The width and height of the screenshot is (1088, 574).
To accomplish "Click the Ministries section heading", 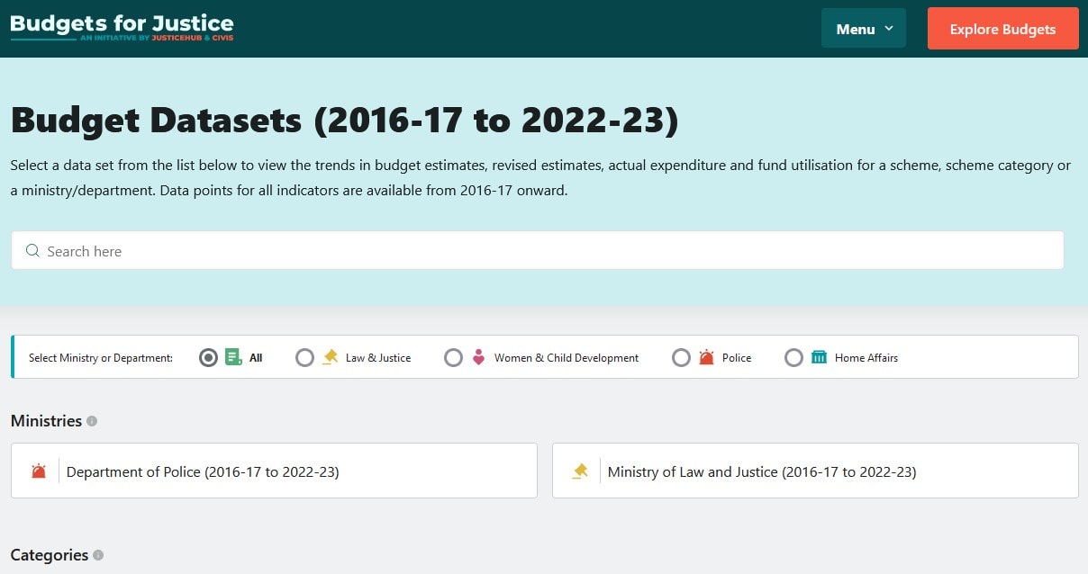I will (46, 421).
